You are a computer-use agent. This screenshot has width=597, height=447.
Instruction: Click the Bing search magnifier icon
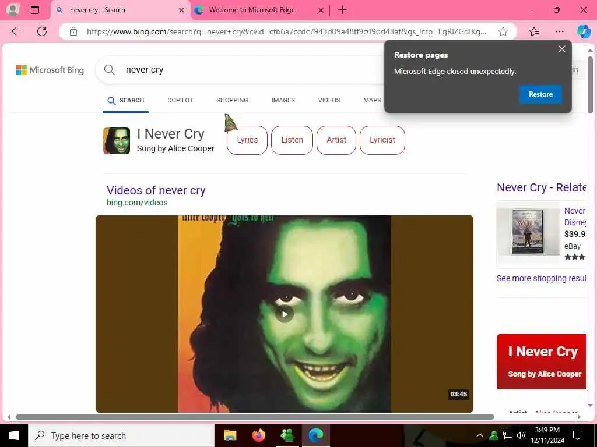click(x=109, y=70)
